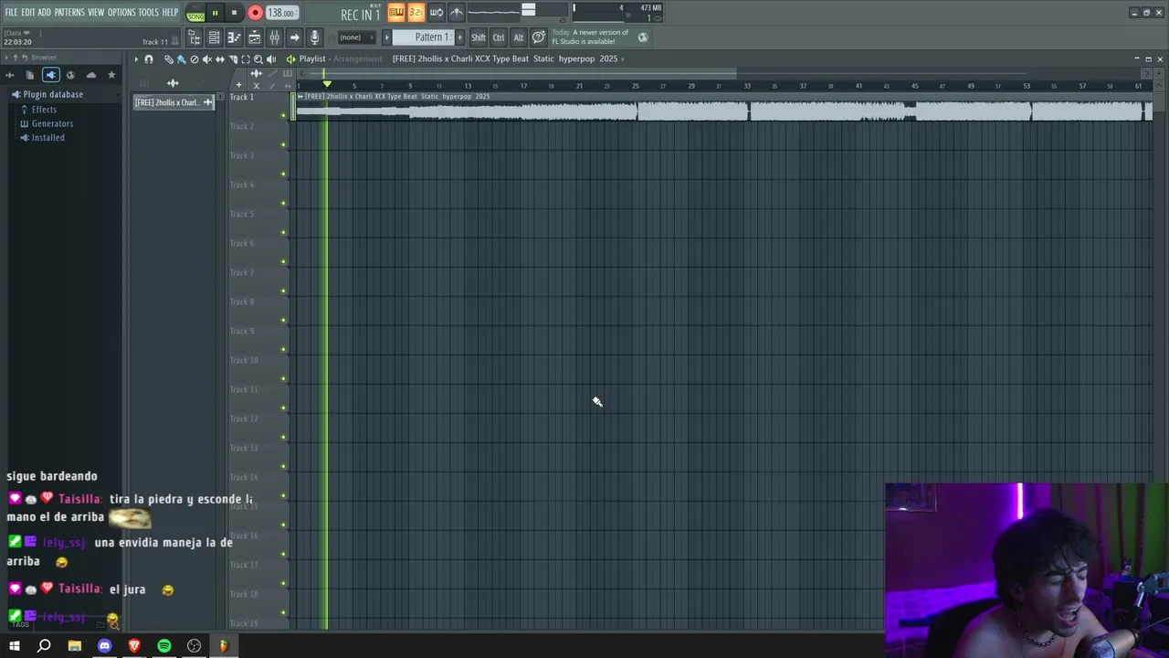1169x658 pixels.
Task: Add new pattern with plus button
Action: (459, 37)
